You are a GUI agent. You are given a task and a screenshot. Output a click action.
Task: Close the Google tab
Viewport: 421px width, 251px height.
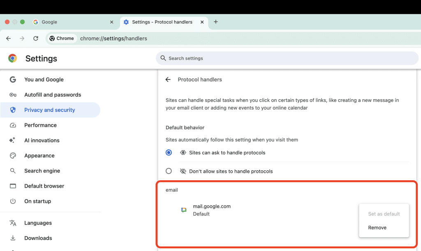[x=112, y=22]
